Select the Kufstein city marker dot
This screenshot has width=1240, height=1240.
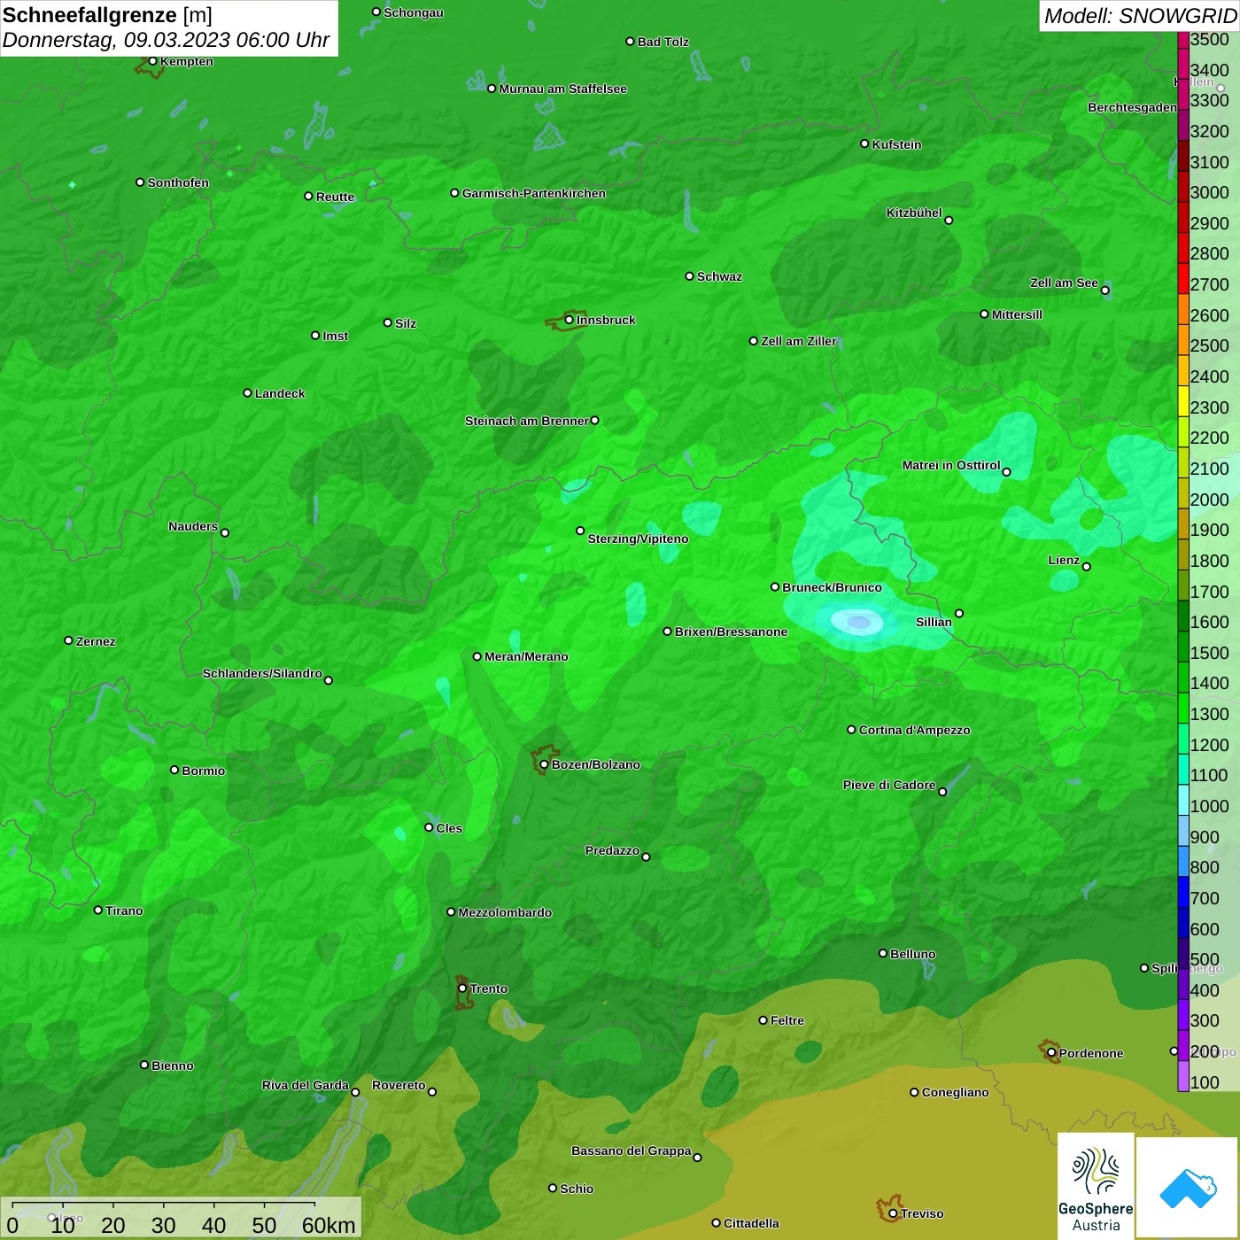click(864, 143)
